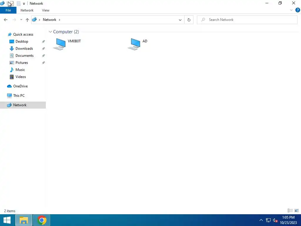Switch to the View ribbon tab
The width and height of the screenshot is (301, 226).
(46, 10)
